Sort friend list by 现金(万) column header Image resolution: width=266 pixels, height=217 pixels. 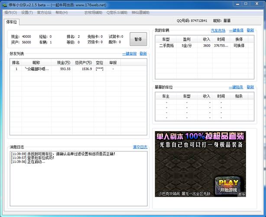pos(64,62)
